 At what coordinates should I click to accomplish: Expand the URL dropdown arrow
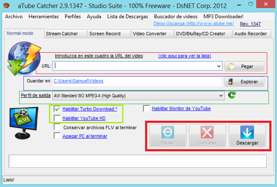pos(219,66)
